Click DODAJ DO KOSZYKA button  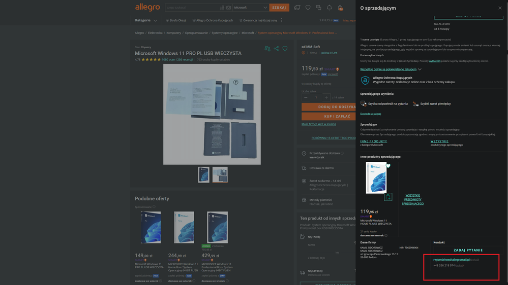tap(328, 107)
